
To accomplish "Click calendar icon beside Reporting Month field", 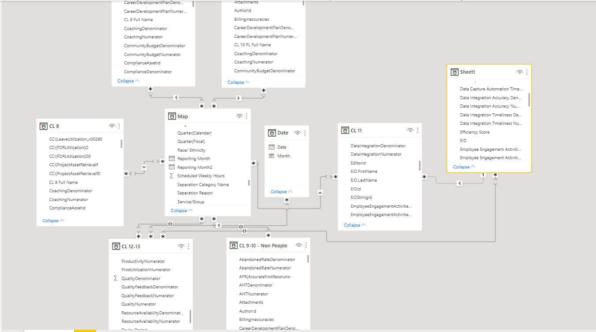I will pos(172,158).
